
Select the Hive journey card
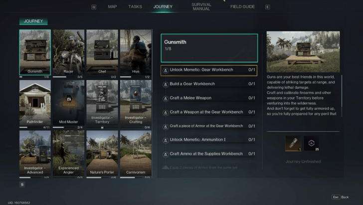135,53
